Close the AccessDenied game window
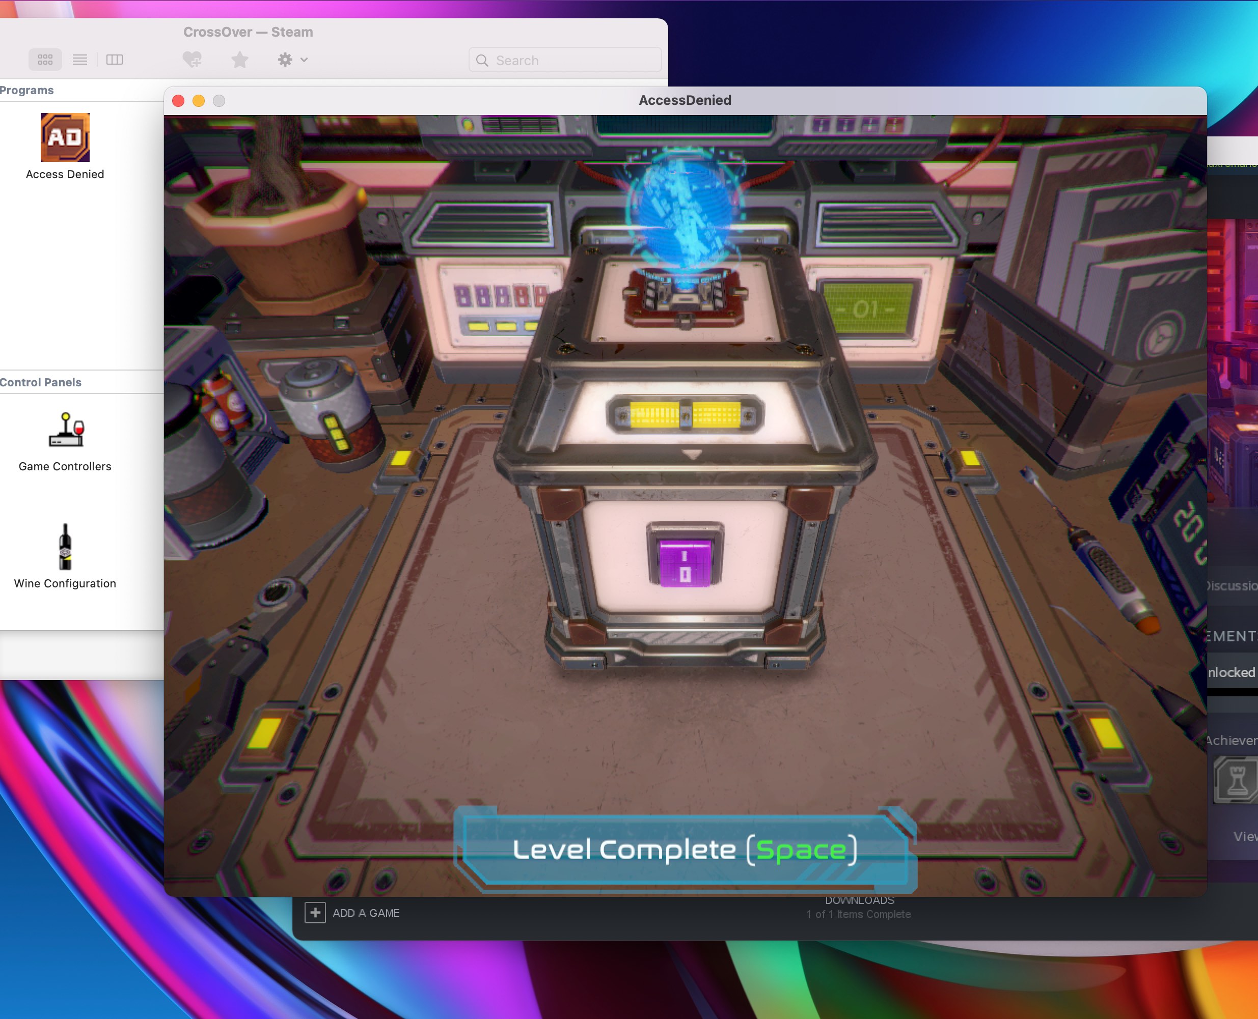The image size is (1258, 1019). [179, 100]
